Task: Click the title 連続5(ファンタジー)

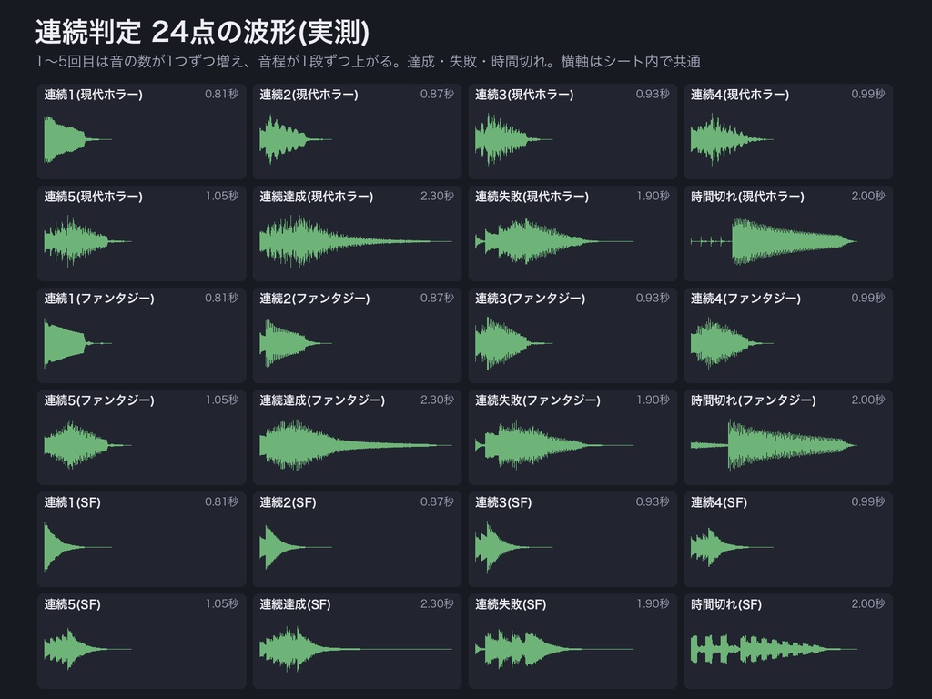Action: point(99,400)
